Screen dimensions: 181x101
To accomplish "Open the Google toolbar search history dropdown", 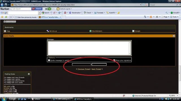I will pos(39,13).
